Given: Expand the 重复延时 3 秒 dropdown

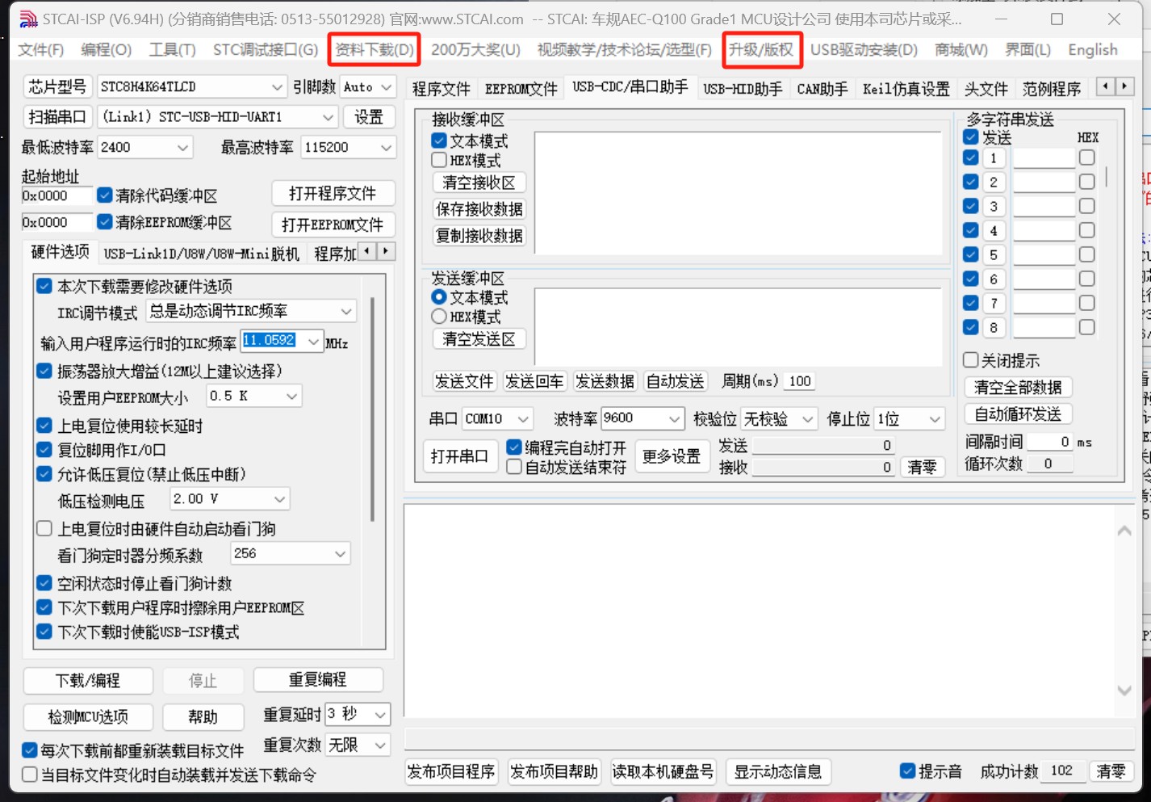Looking at the screenshot, I should [380, 715].
